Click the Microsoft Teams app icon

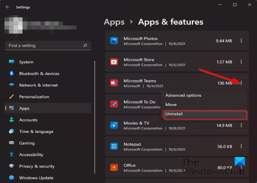coord(114,83)
